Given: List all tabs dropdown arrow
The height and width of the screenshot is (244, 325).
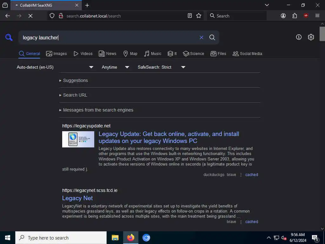Looking at the screenshot, I should pyautogui.click(x=267, y=5).
